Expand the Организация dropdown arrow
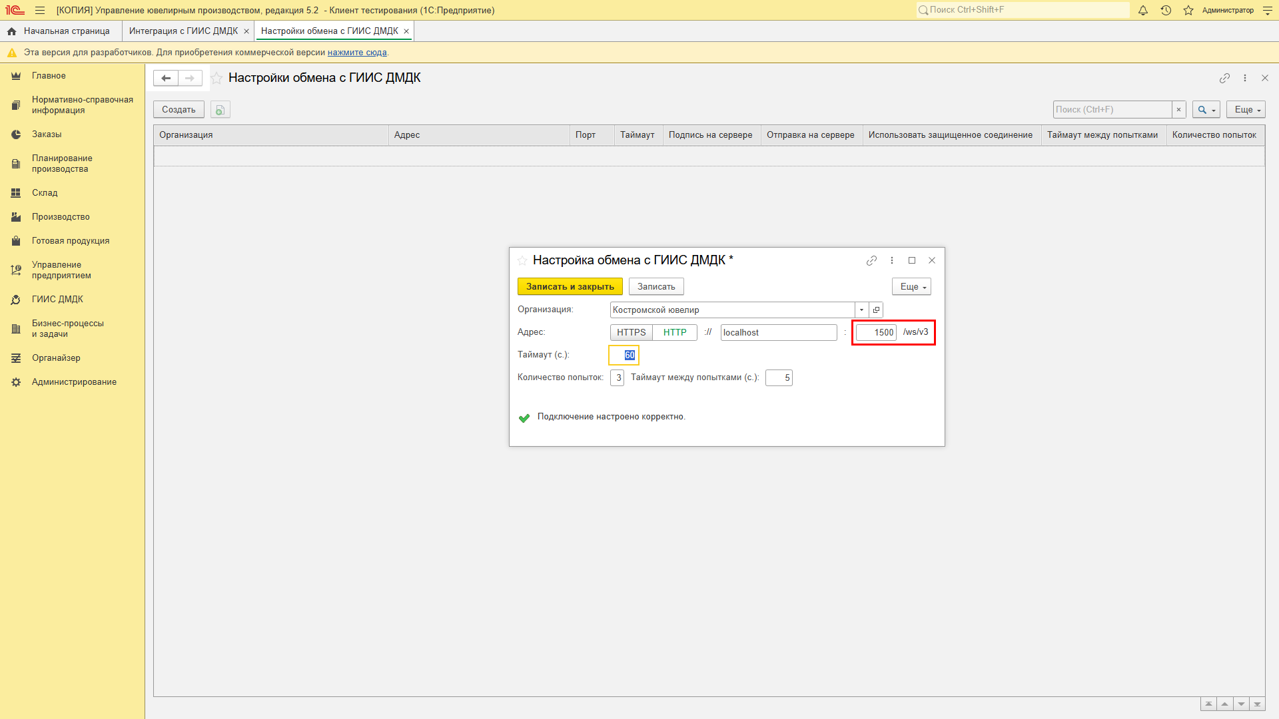 coord(861,310)
